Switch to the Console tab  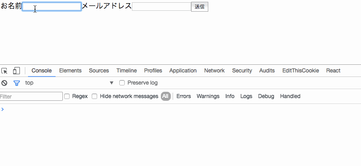42,71
